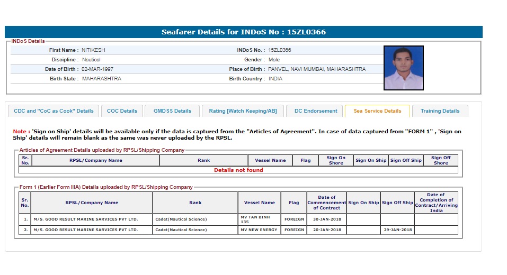Go to the DC Endorsement tab
This screenshot has height=275, width=507.
click(x=315, y=111)
